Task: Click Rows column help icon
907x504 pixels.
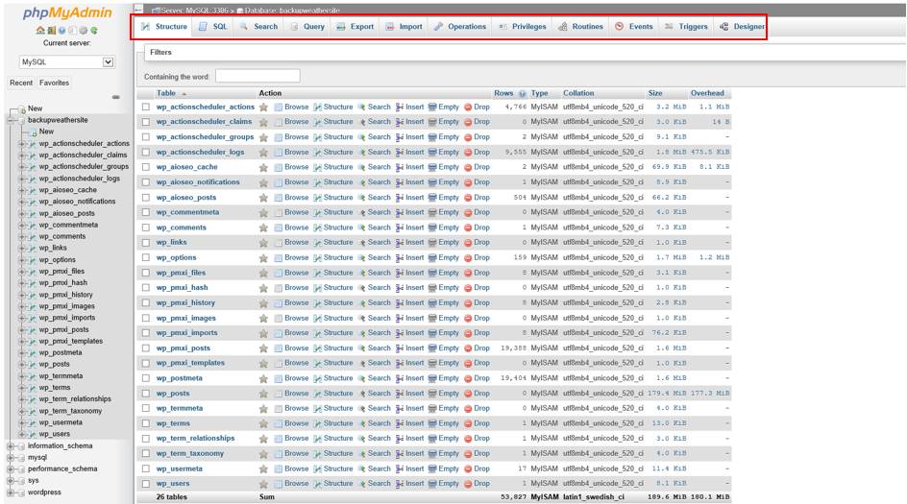Action: (x=523, y=94)
